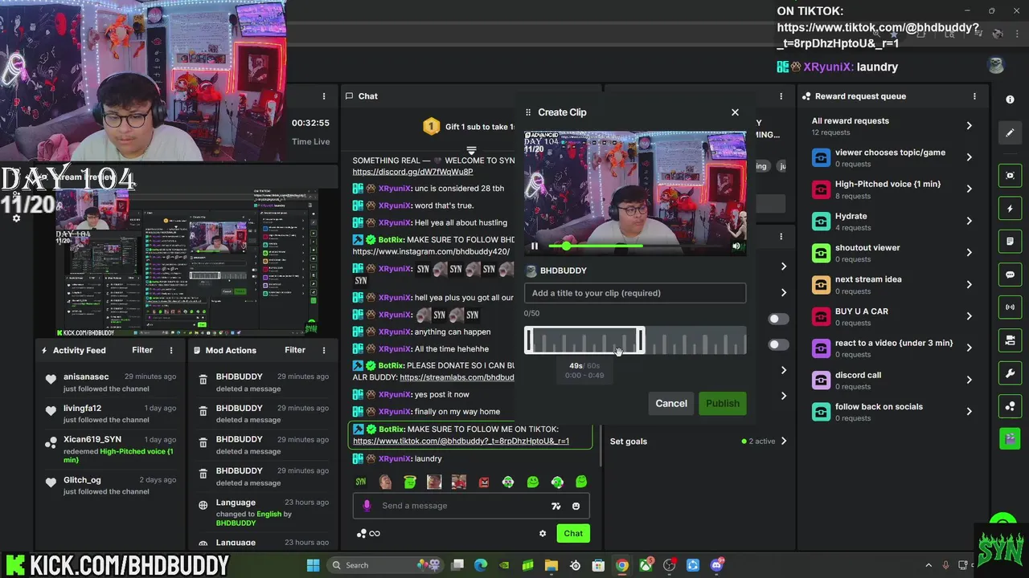Screen dimensions: 1029x578
Task: Click the globe icon beside Language changed to English
Action: click(x=203, y=505)
